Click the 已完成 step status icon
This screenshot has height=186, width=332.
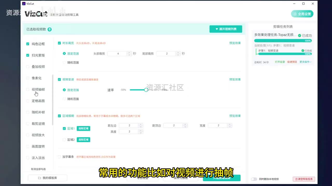pyautogui.click(x=303, y=51)
